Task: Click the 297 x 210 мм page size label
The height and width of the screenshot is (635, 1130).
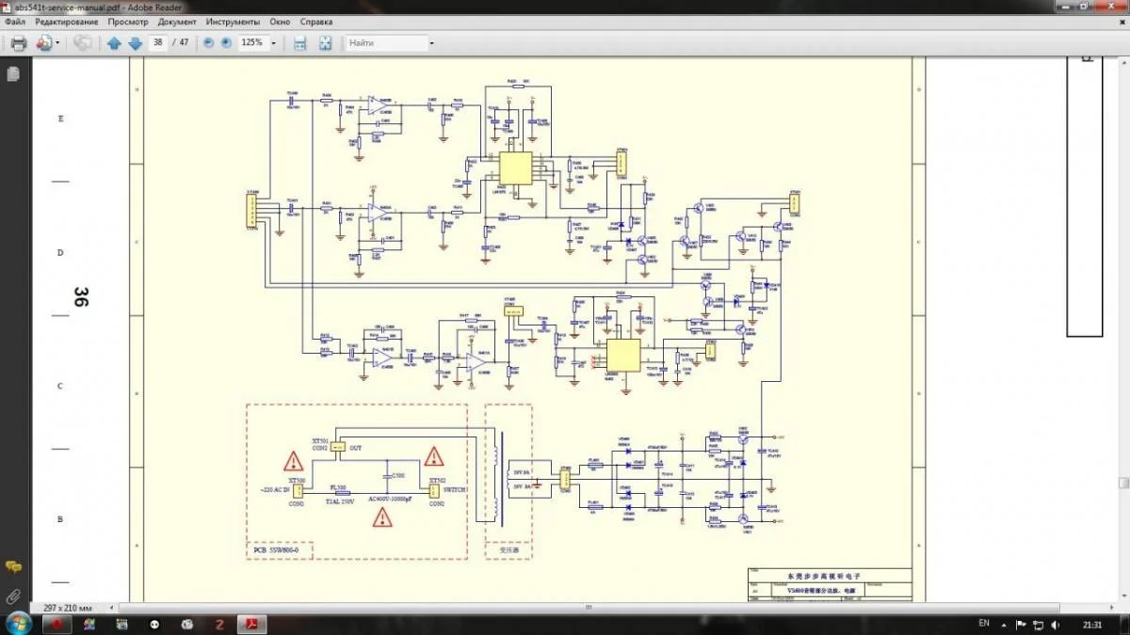Action: pyautogui.click(x=68, y=608)
